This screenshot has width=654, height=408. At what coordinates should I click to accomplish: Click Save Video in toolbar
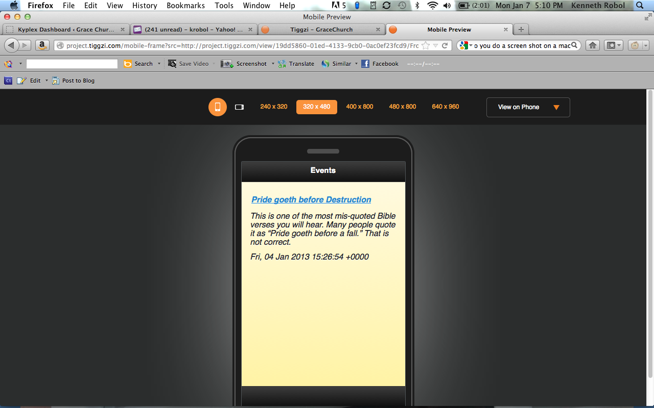pyautogui.click(x=188, y=64)
